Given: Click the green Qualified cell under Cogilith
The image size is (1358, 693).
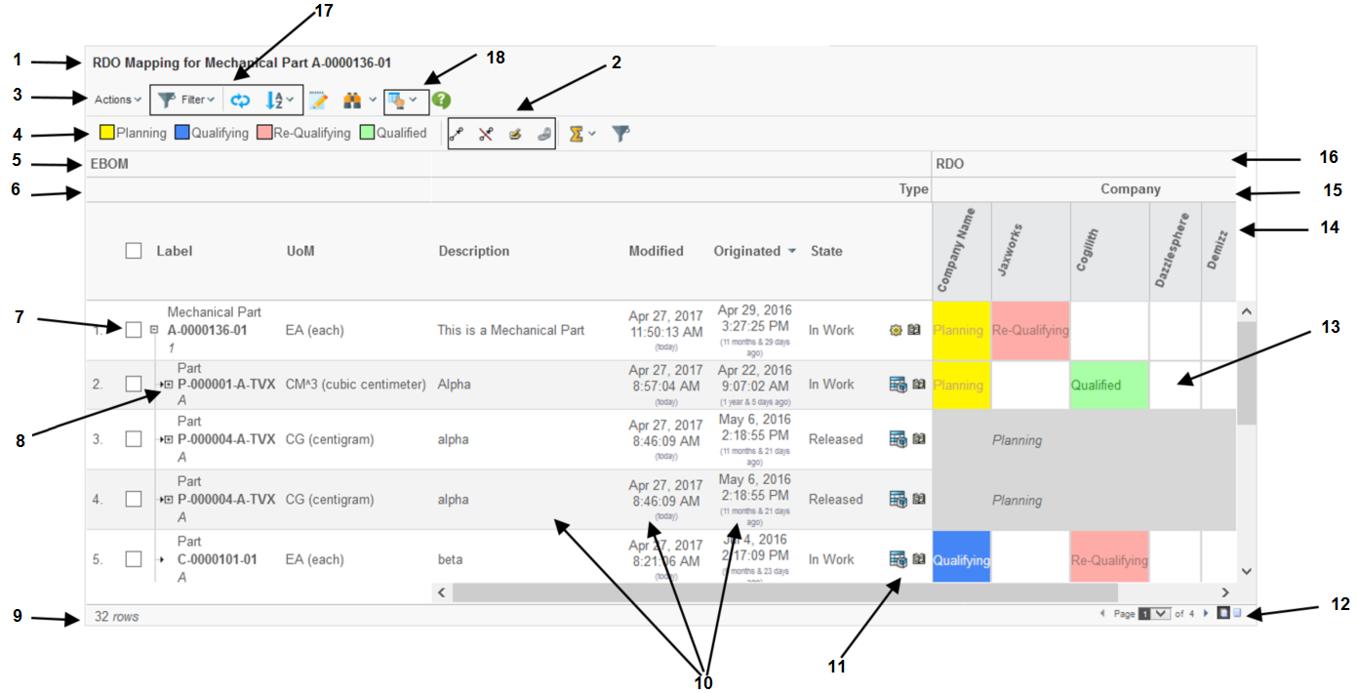Looking at the screenshot, I should (1109, 385).
